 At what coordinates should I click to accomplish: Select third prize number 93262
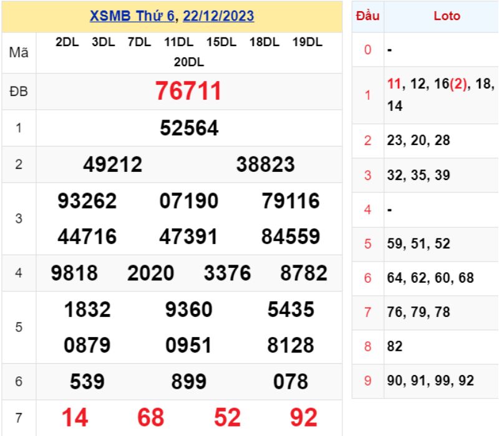pos(87,201)
